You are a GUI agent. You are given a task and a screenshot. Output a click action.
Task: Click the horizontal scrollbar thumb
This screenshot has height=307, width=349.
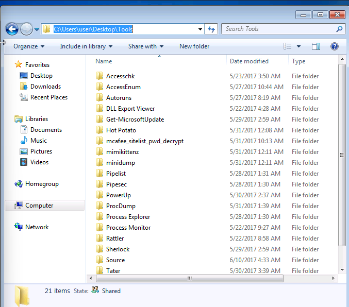189,278
